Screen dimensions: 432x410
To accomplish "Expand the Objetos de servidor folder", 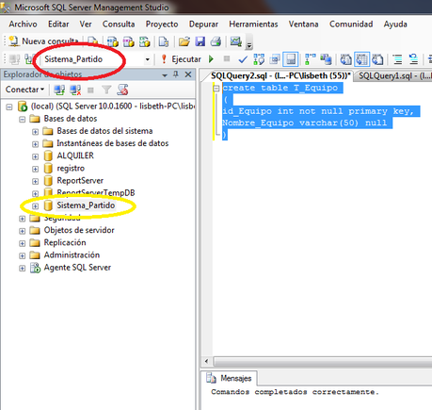I will click(23, 231).
